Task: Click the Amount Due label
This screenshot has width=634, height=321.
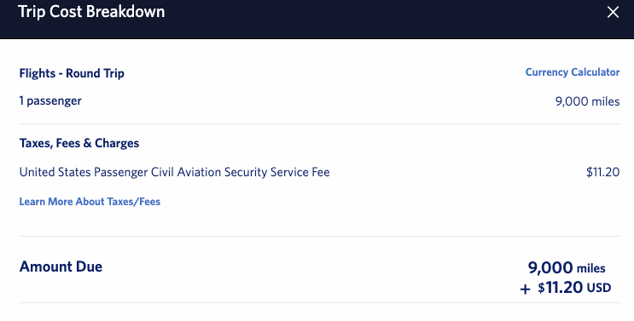Action: [x=61, y=267]
